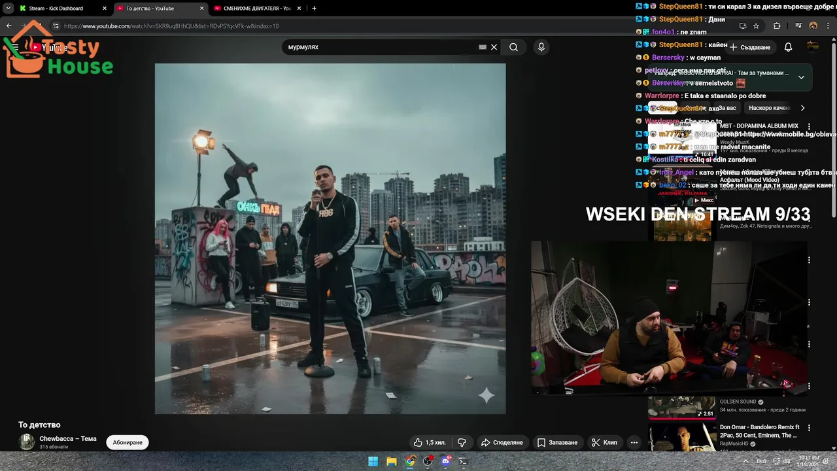This screenshot has width=837, height=471.
Task: Save the video with the Запазване button
Action: [557, 442]
